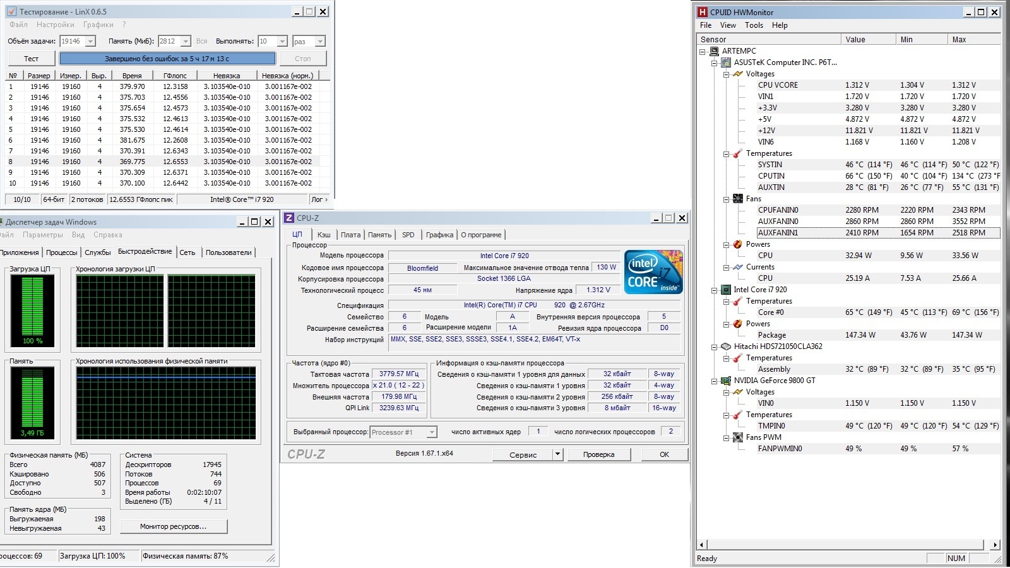Switch to the Память tab in CPU-Z
The width and height of the screenshot is (1010, 568).
379,235
